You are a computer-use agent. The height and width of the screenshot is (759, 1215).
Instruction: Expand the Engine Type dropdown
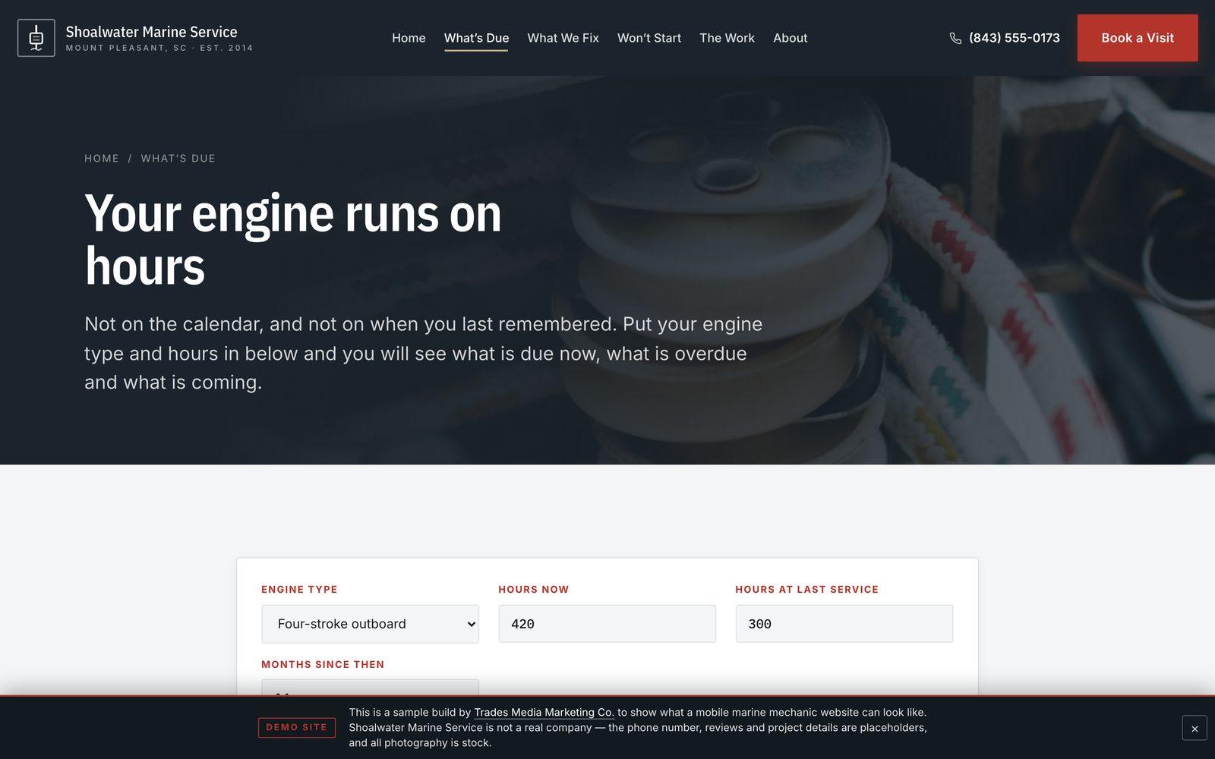click(370, 624)
